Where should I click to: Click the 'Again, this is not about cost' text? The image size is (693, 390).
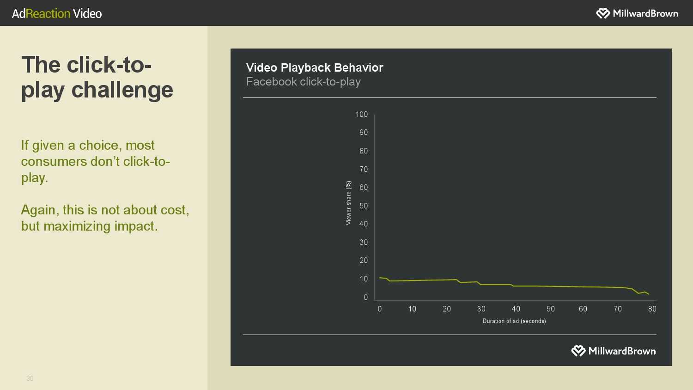pos(105,218)
